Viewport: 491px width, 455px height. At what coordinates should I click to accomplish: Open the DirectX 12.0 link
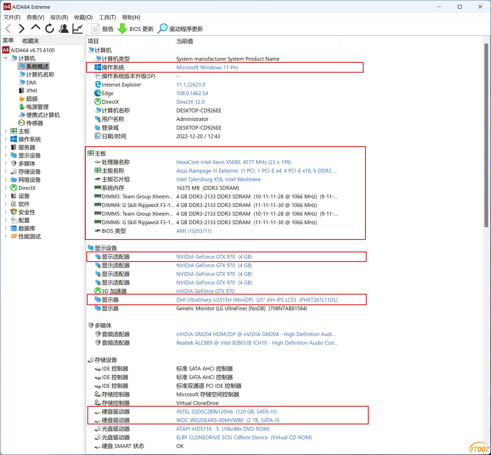pos(190,102)
